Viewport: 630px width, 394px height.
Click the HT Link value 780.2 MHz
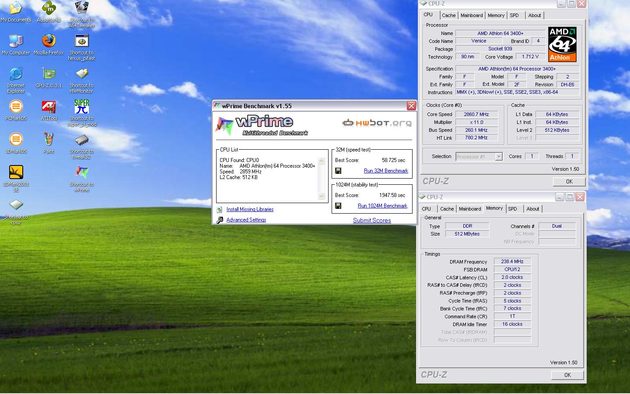[476, 137]
